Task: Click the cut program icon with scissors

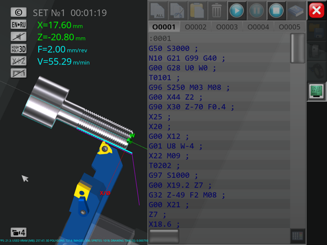Action: coord(178,11)
